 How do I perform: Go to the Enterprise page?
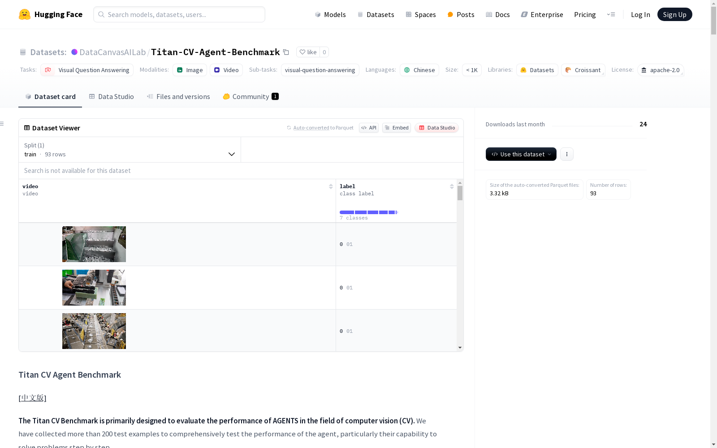(x=542, y=14)
